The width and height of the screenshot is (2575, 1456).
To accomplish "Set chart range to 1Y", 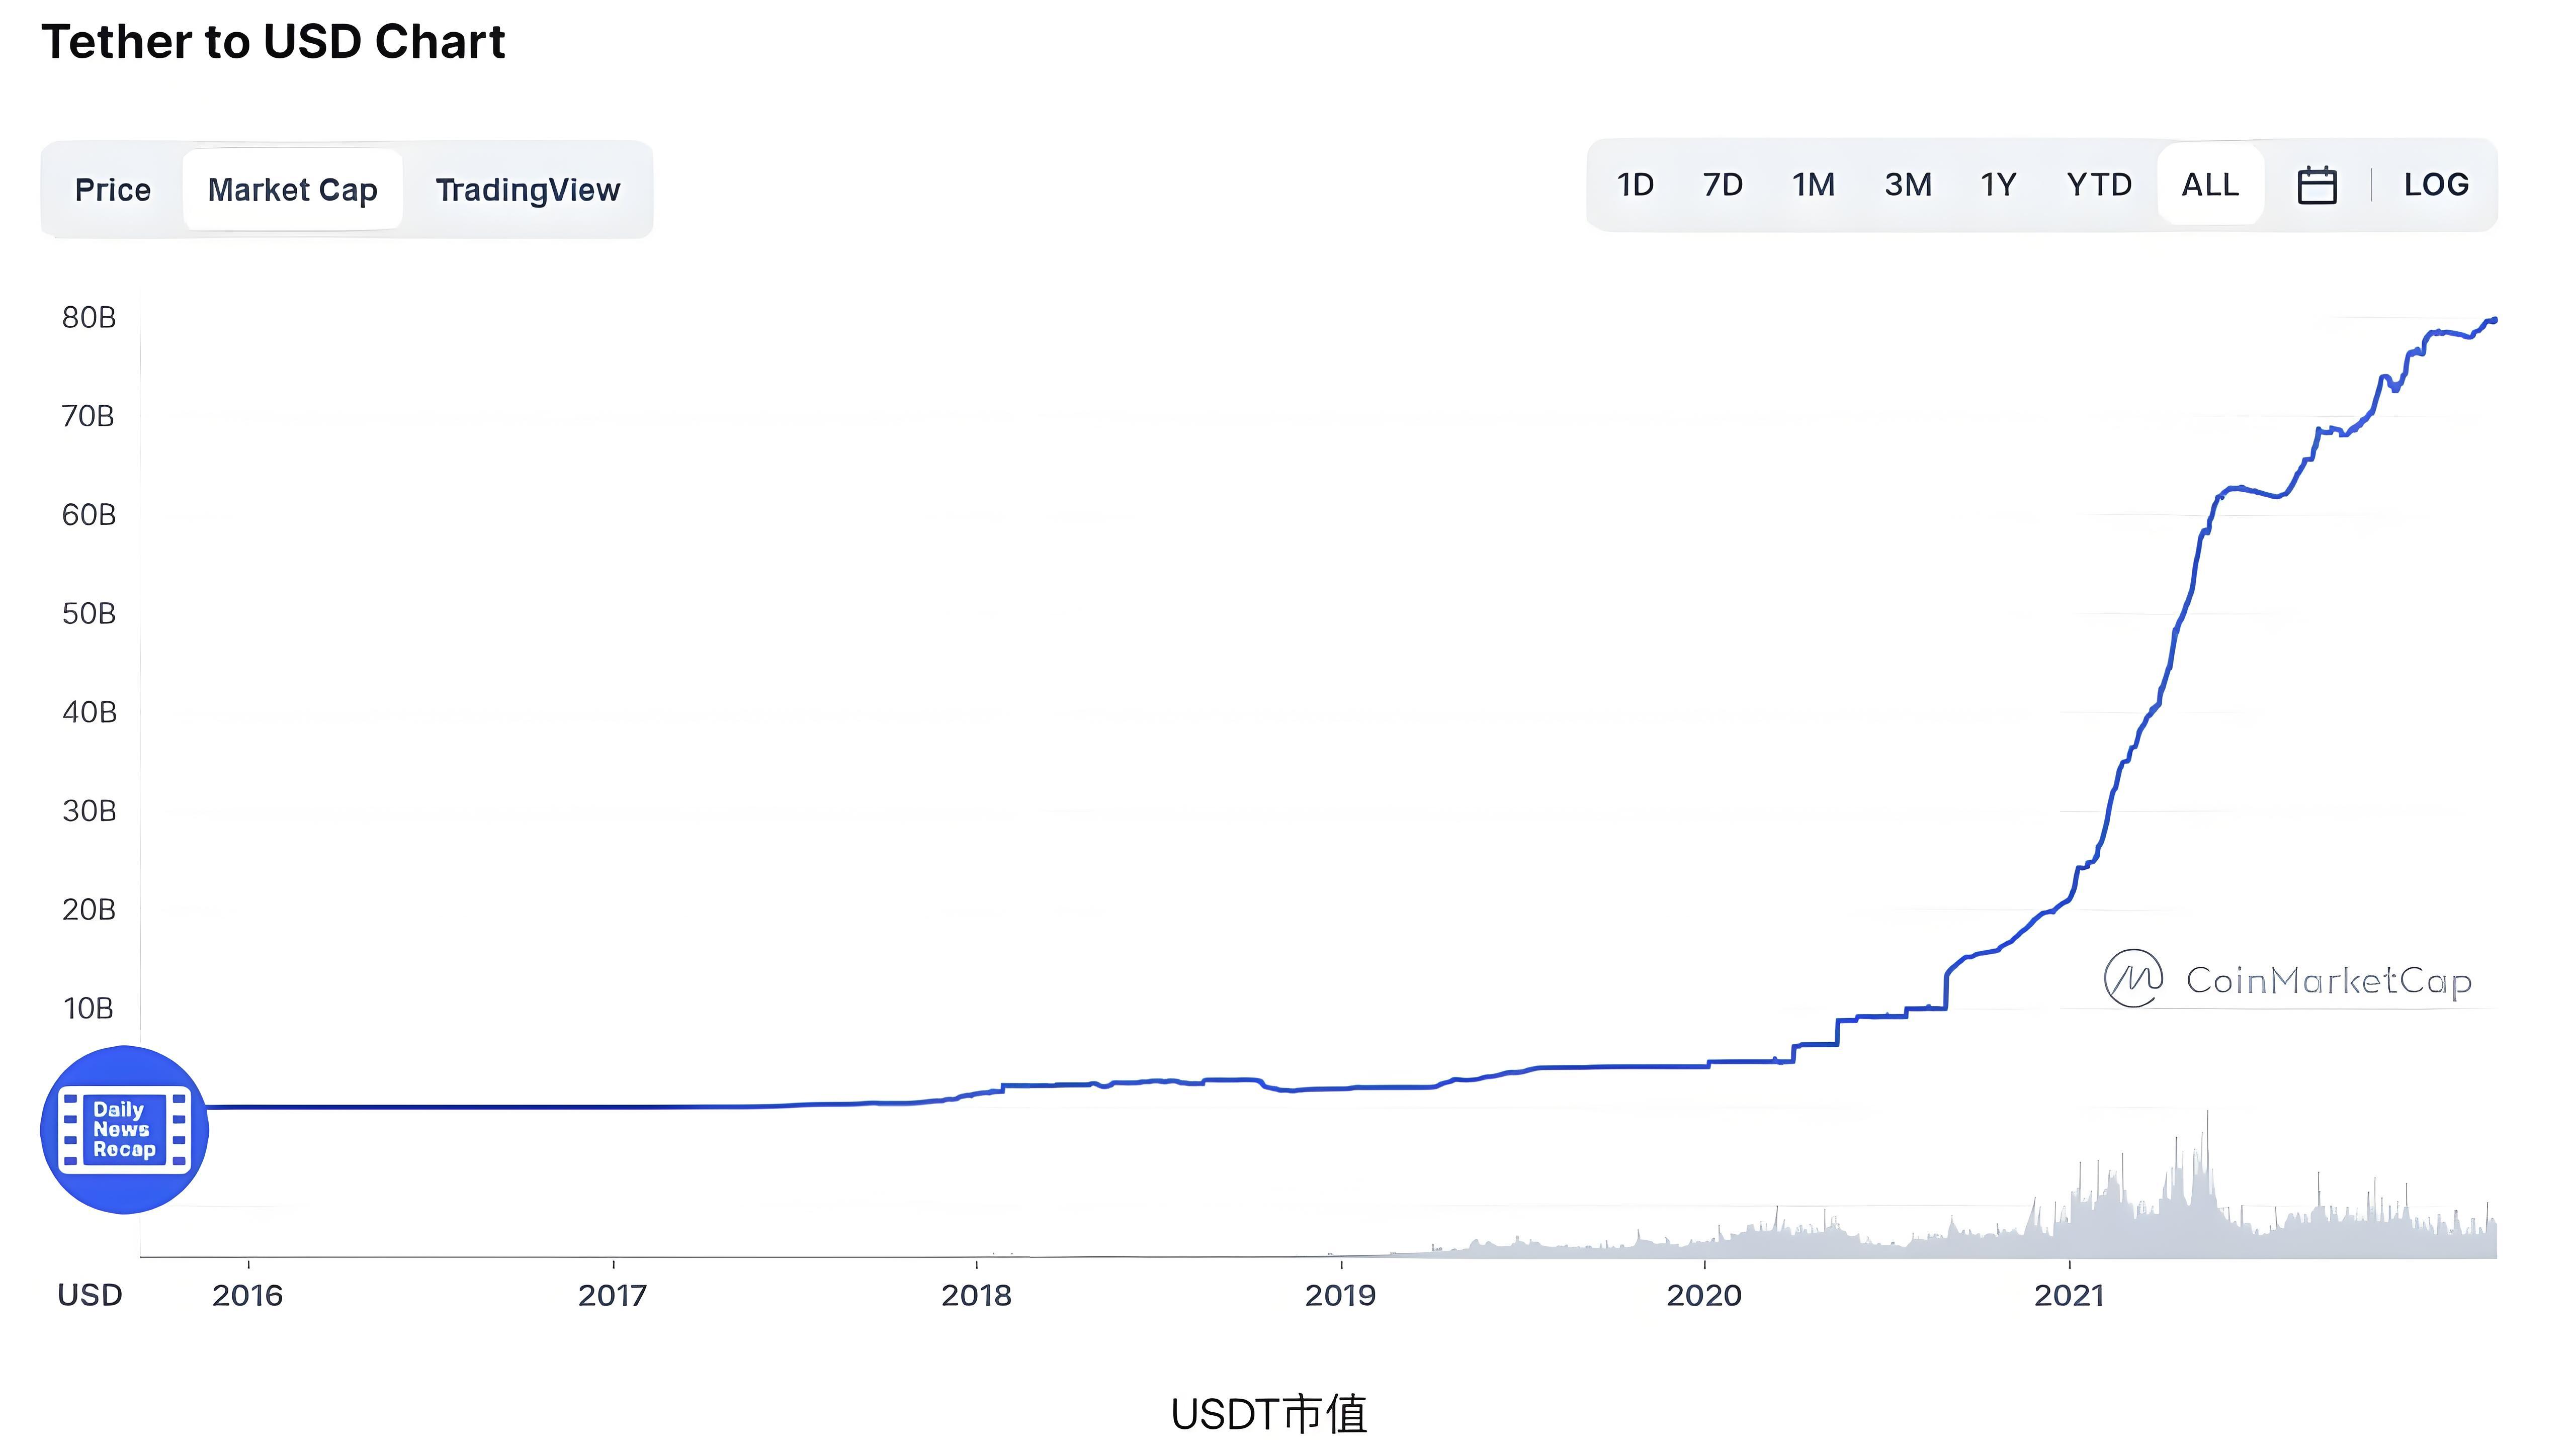I will click(x=1998, y=185).
